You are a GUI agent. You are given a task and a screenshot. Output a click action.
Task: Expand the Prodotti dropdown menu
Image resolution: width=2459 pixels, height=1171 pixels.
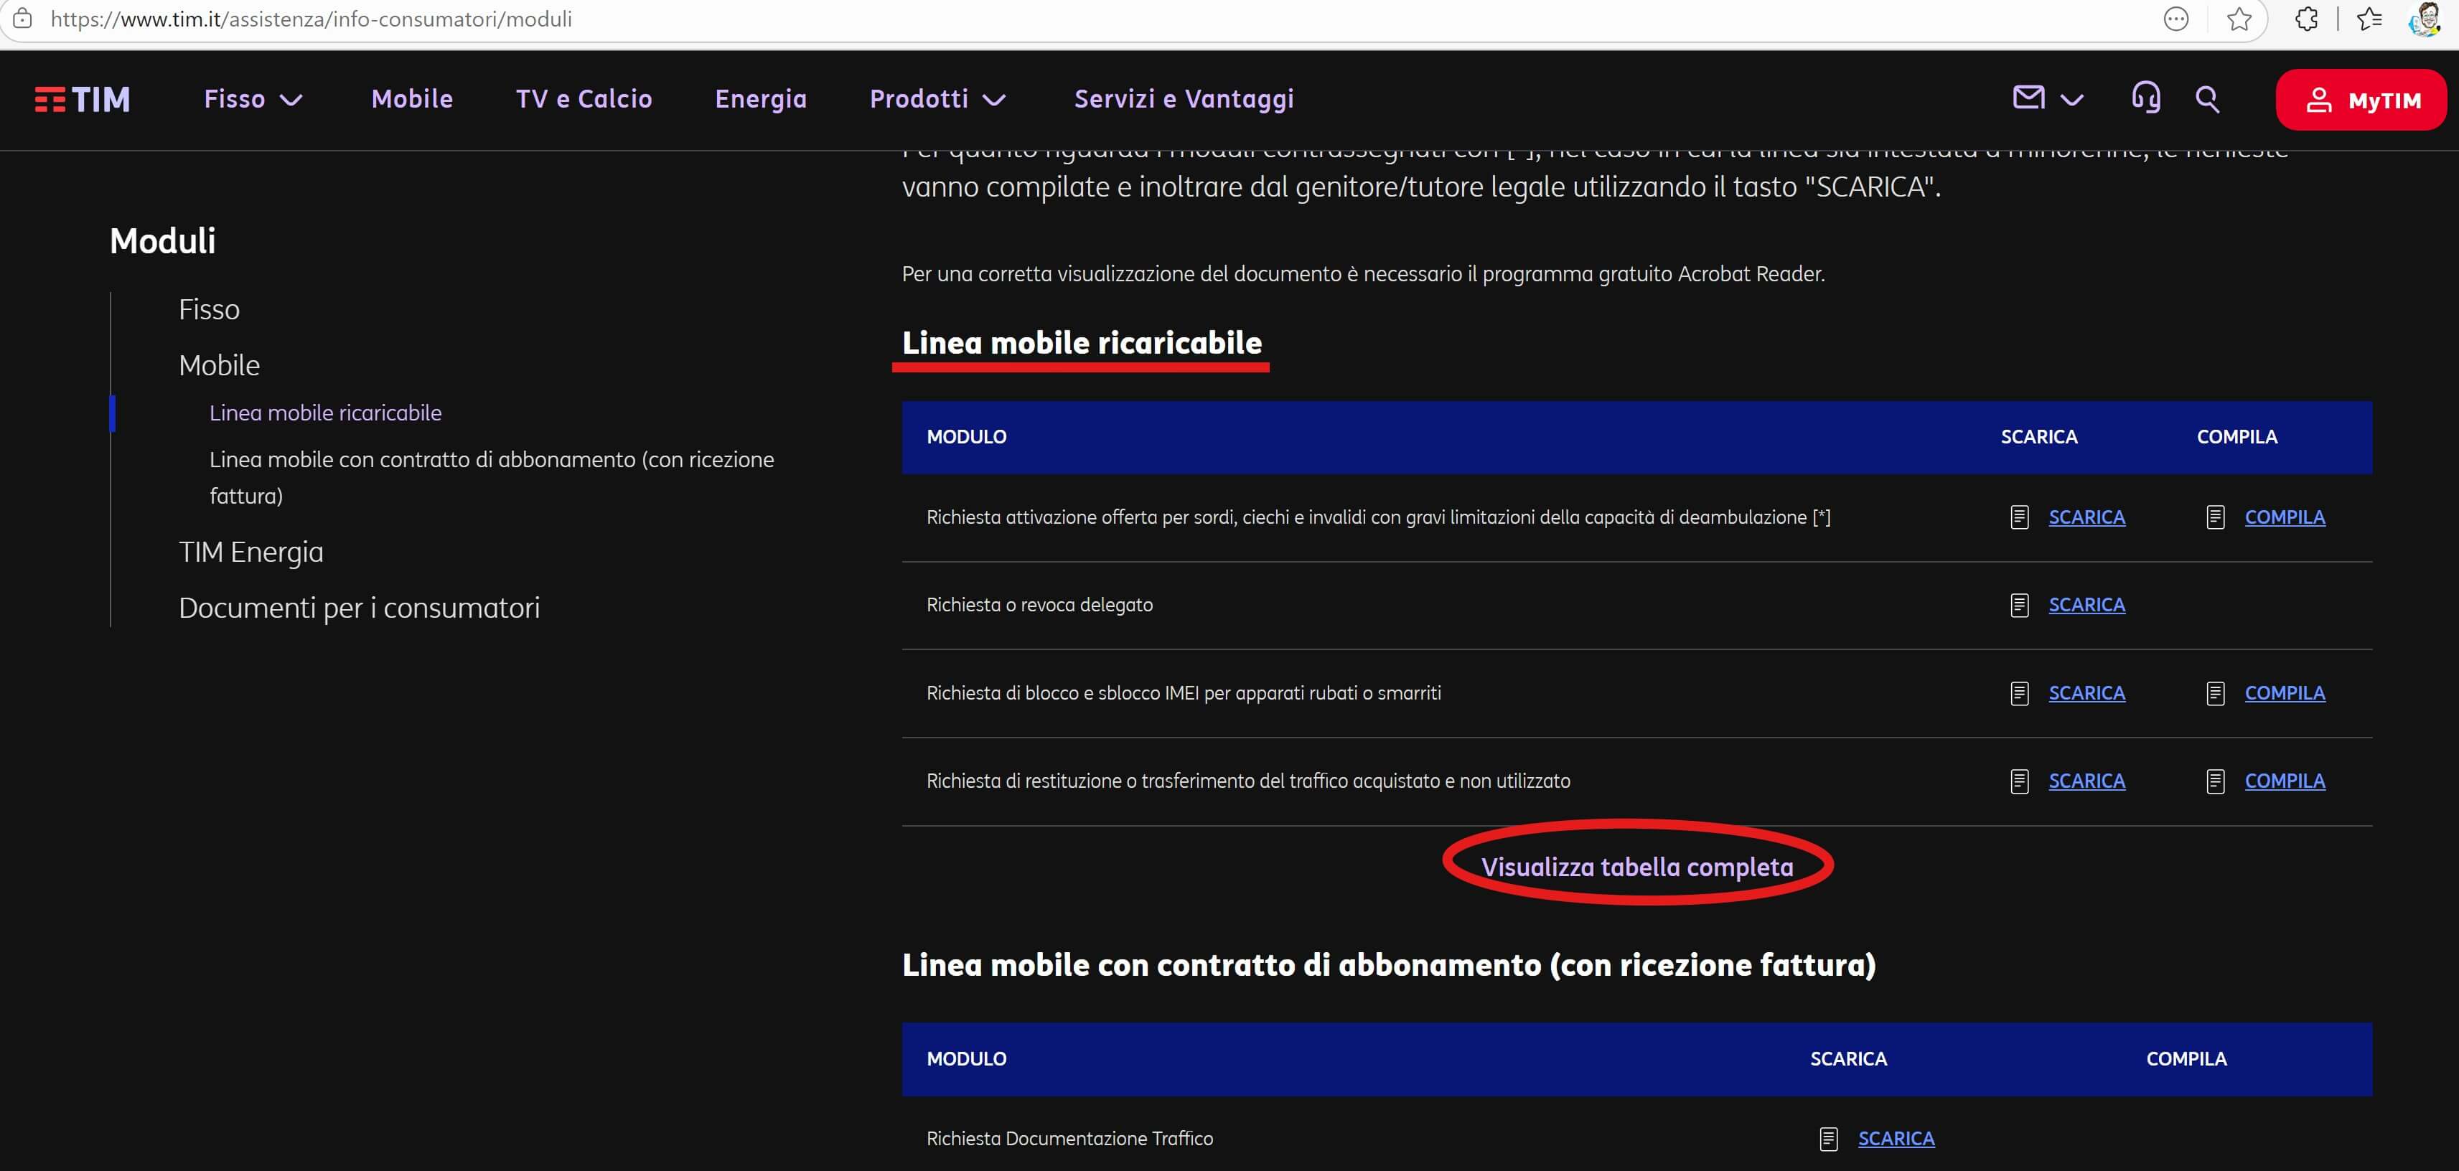tap(937, 99)
